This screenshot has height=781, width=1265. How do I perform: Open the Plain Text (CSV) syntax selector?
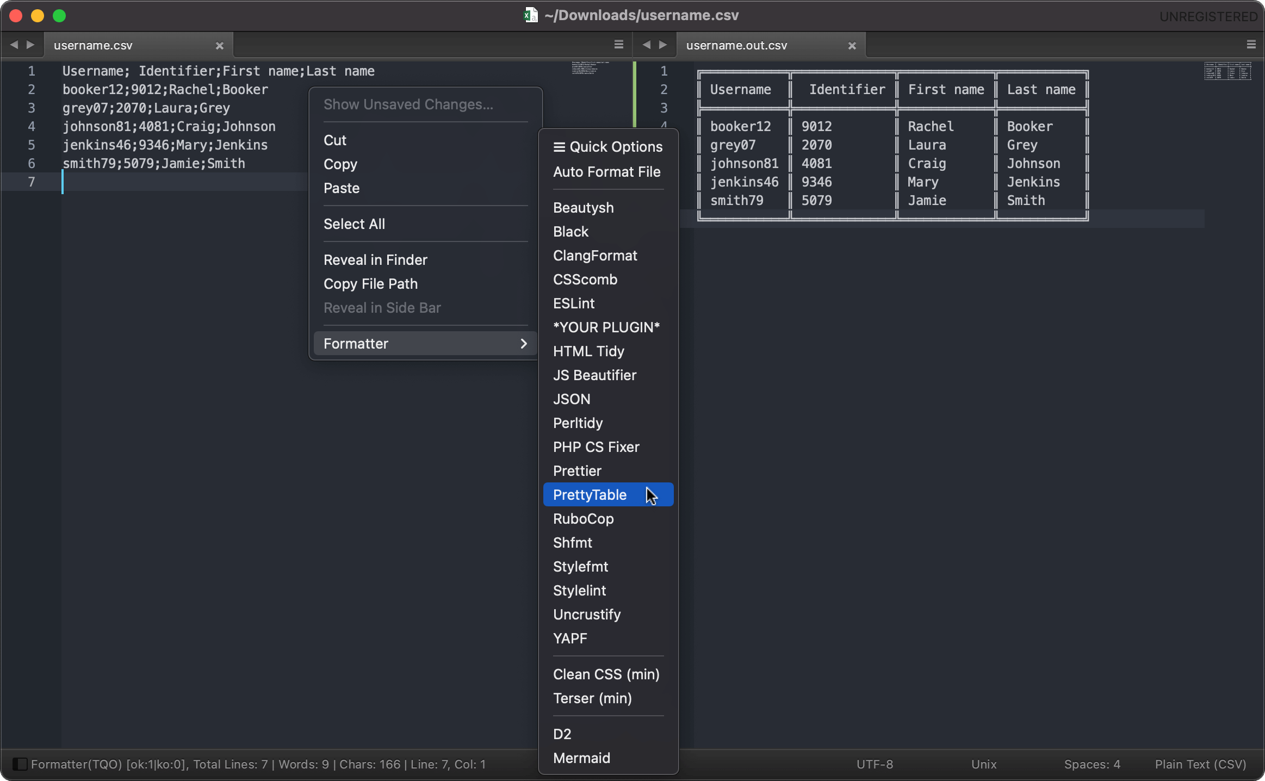click(1200, 764)
